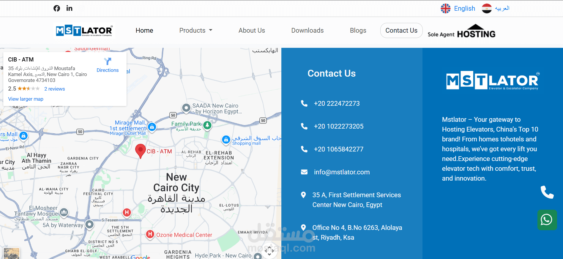
Task: Select the SAADA New Cairo map marker
Action: (186, 108)
